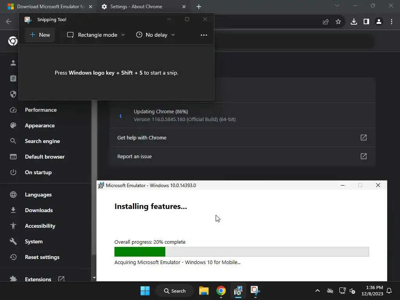Click Chrome version number text
This screenshot has width=400, height=300.
pyautogui.click(x=184, y=120)
